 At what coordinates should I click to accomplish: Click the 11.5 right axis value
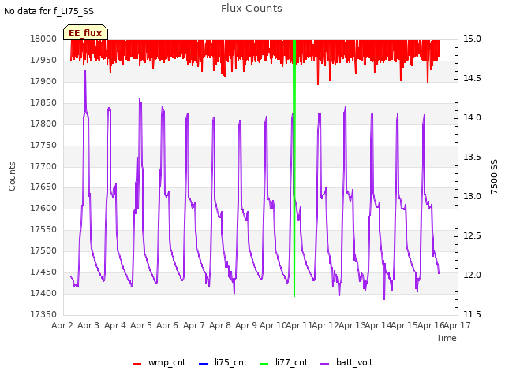(472, 314)
